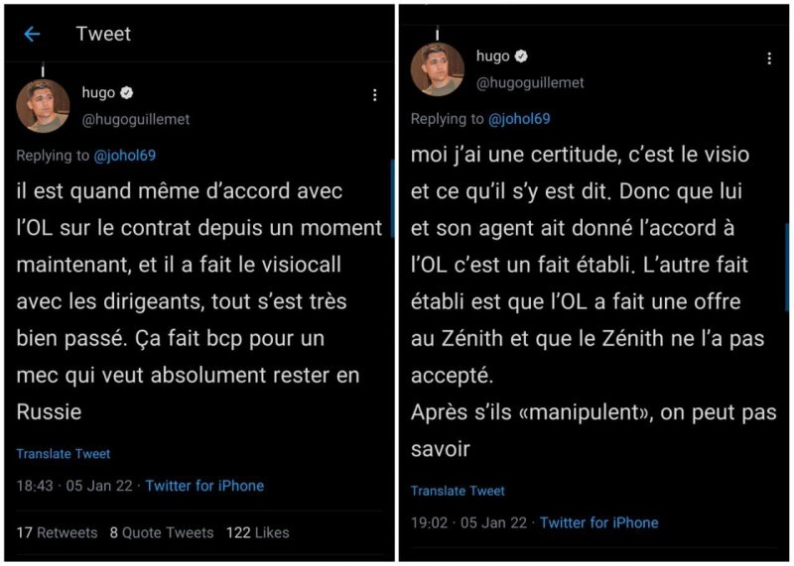Translate the left tweet about the OL contract
Viewport: 794px width, 566px height.
[x=64, y=453]
